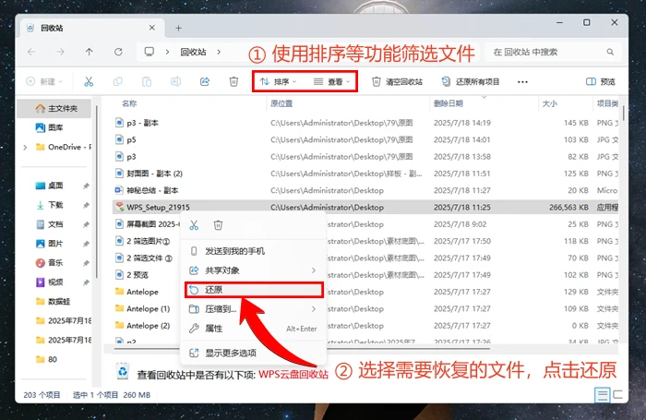Click the chevron after 回收站 in the address bar

(219, 52)
